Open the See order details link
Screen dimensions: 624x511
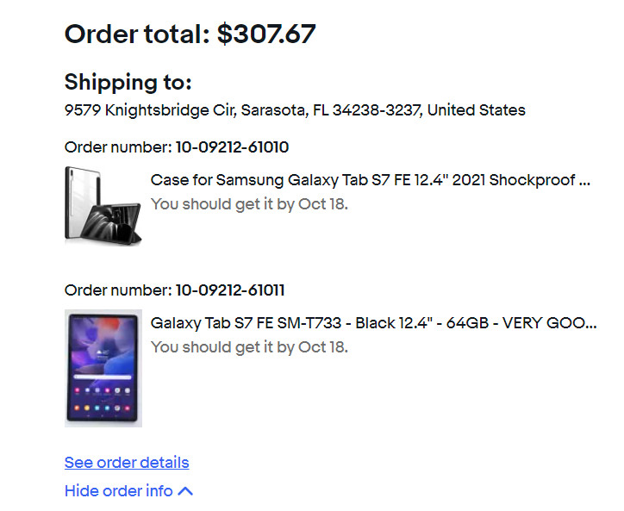[x=127, y=463]
